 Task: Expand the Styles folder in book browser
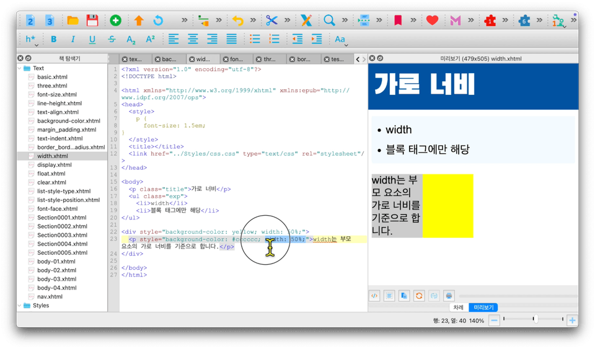click(x=20, y=306)
